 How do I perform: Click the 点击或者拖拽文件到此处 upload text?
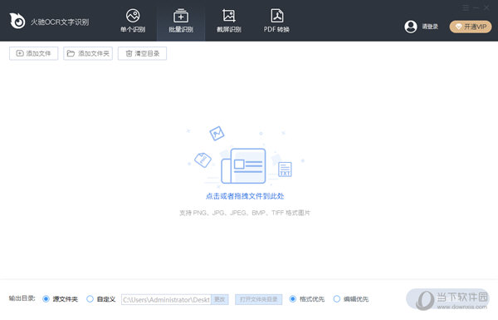(x=245, y=196)
